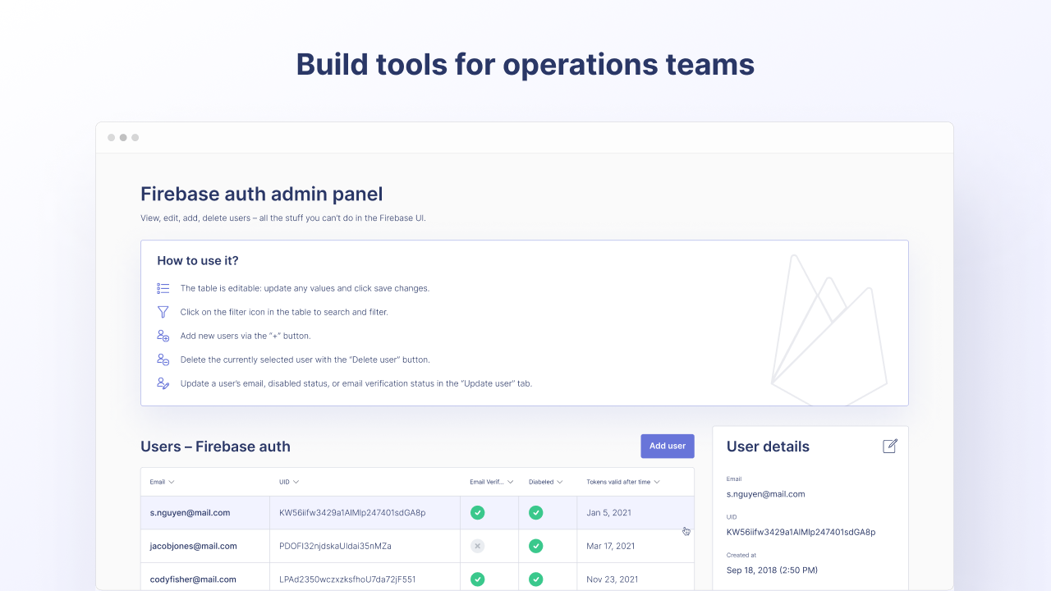Toggle Email Verified X mark for jacobjones@mail.com

coord(477,546)
